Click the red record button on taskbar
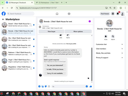 pos(2,93)
